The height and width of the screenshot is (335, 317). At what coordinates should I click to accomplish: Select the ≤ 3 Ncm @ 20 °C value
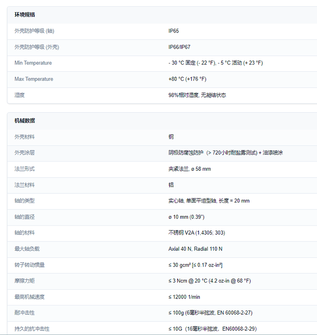[210, 281]
